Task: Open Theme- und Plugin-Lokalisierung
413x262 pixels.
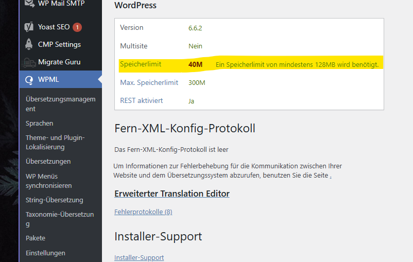Action: 55,142
